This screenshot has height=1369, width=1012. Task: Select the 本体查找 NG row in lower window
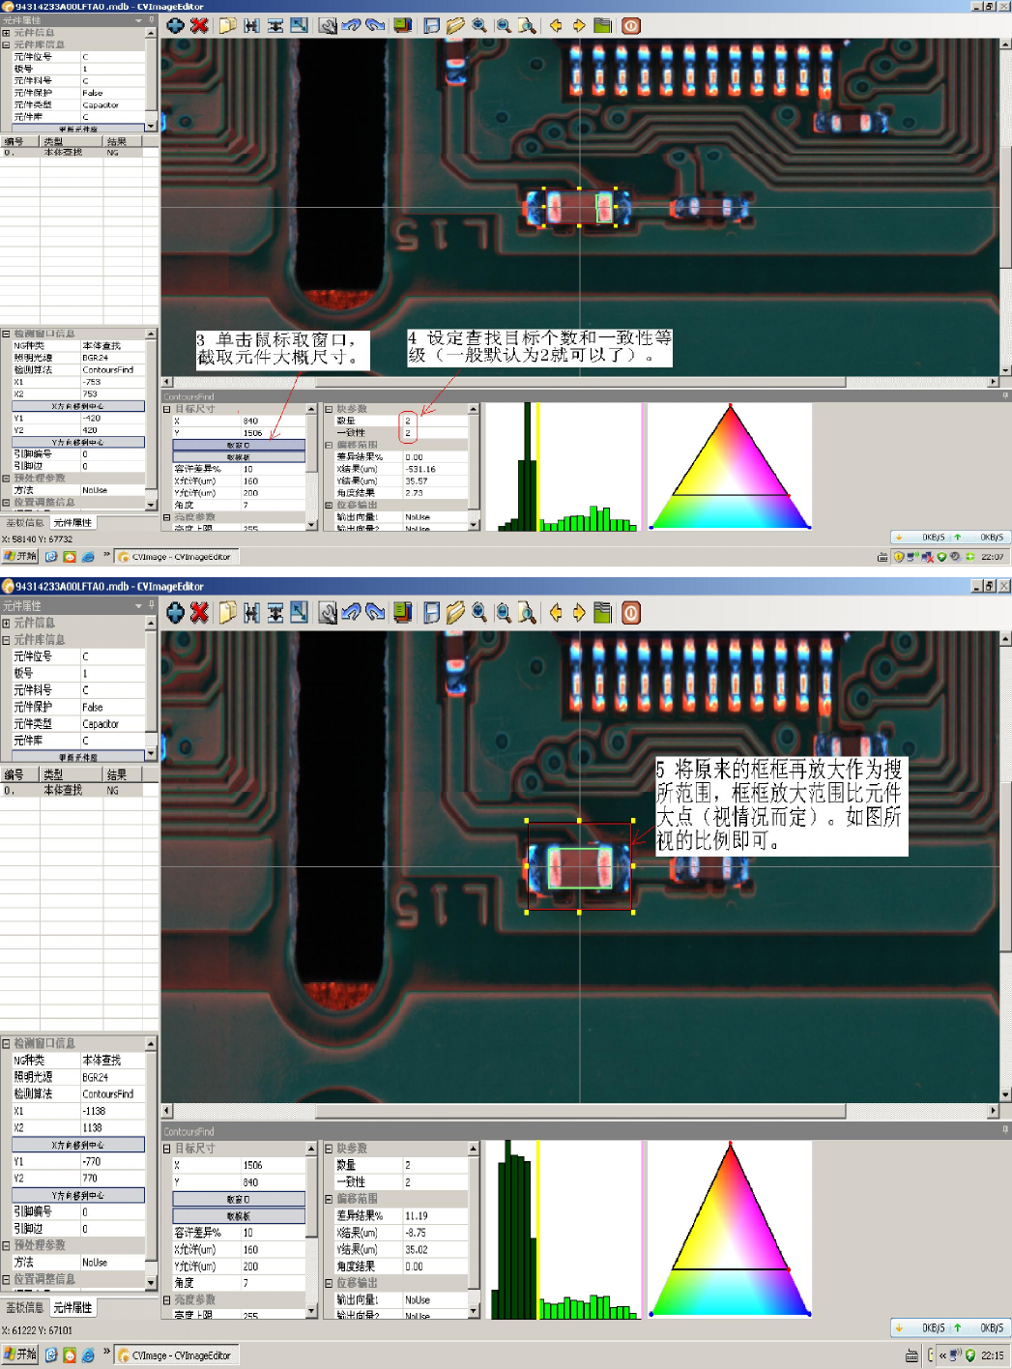click(x=78, y=790)
